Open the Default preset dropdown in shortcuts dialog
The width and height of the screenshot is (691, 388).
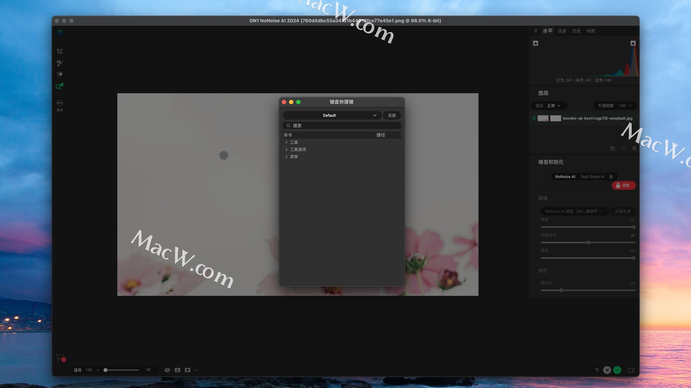(332, 115)
